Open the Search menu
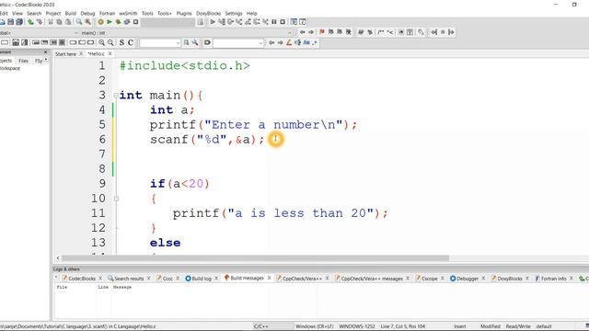 (x=34, y=13)
